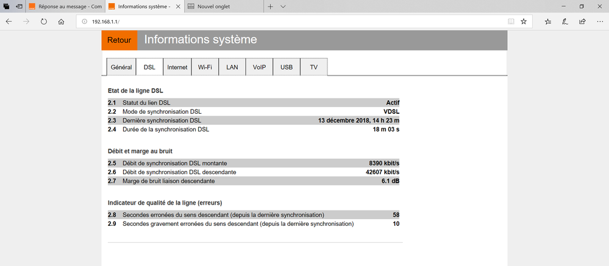Switch to the Nouvel onglet tab
Image resolution: width=609 pixels, height=266 pixels.
(x=221, y=6)
